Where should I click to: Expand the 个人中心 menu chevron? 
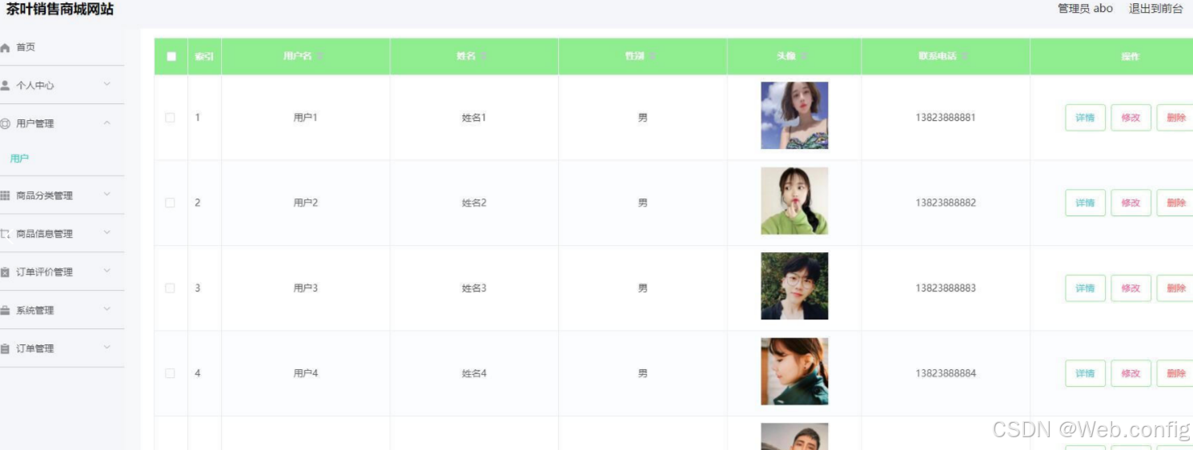[x=107, y=84]
